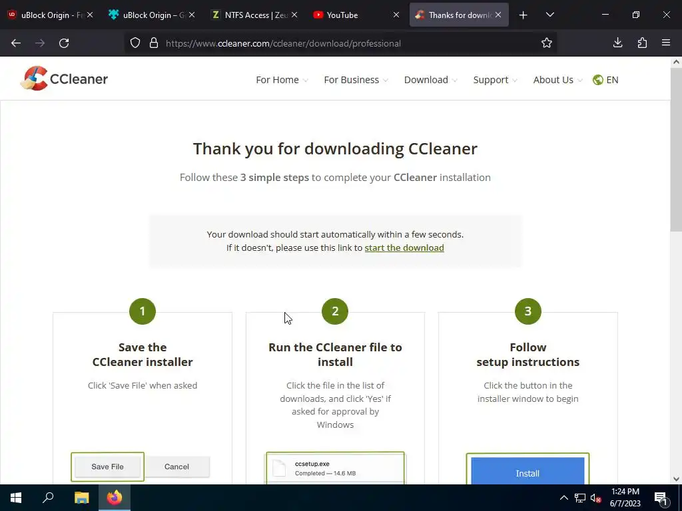This screenshot has width=682, height=511.
Task: Click the scrollbar down arrow
Action: click(x=676, y=479)
